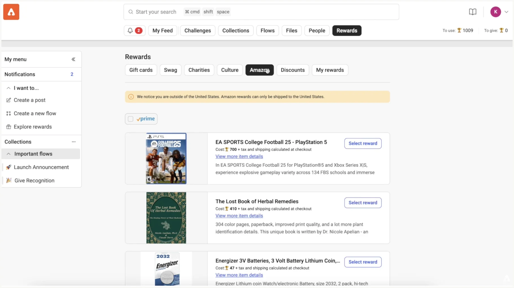Click the Explore rewards gift icon
Image resolution: width=514 pixels, height=288 pixels.
coord(8,127)
